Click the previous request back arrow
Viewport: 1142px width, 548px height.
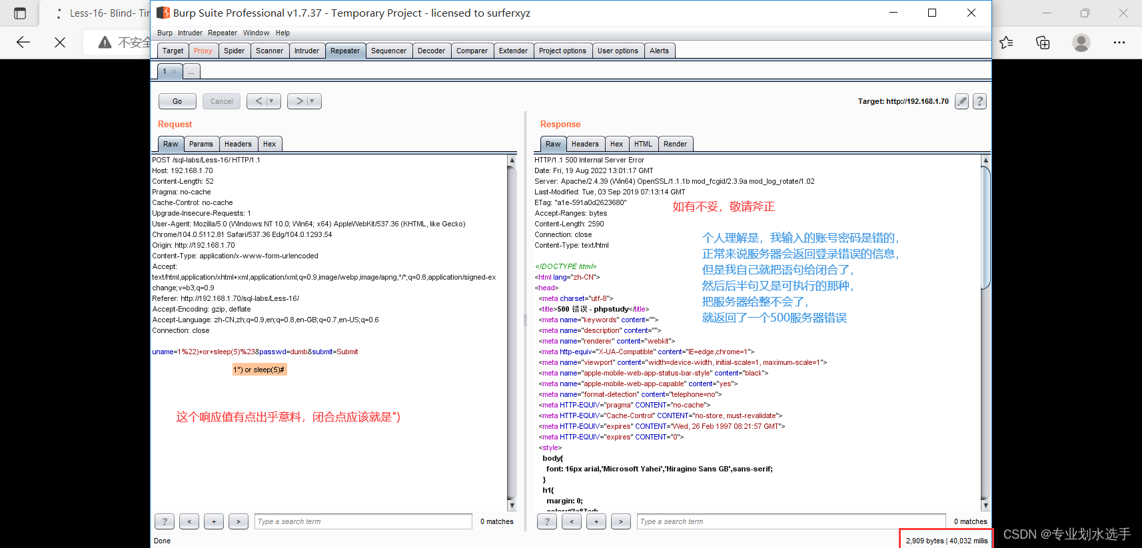(259, 101)
